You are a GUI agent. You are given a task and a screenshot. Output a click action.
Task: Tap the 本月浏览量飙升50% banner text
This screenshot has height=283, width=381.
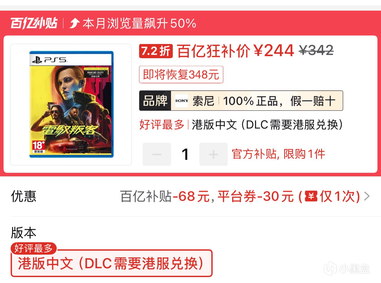139,23
